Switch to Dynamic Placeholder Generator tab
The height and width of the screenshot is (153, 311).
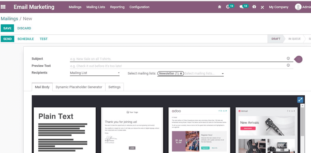[x=79, y=87]
